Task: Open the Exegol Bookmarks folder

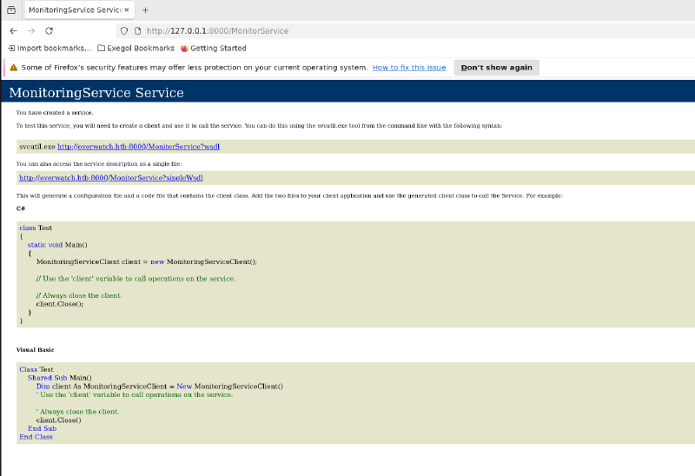Action: 136,49
